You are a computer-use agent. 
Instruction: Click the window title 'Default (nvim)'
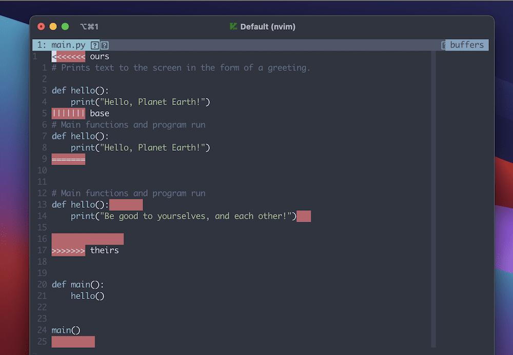[x=267, y=27]
